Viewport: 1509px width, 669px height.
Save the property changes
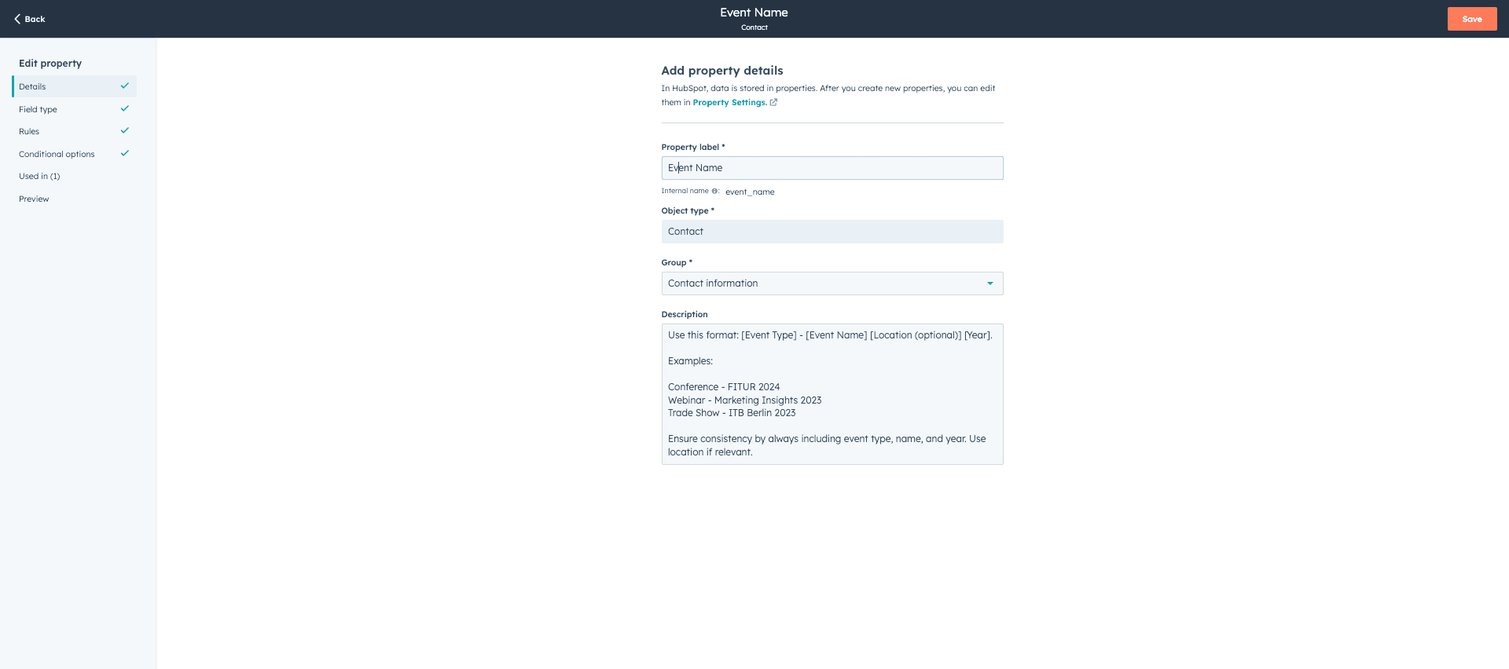(x=1471, y=19)
